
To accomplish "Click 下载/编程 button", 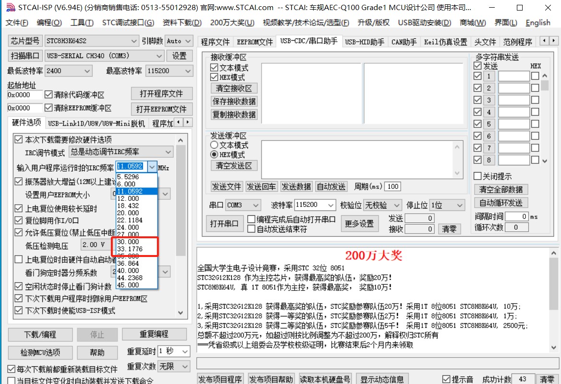I will (40, 335).
